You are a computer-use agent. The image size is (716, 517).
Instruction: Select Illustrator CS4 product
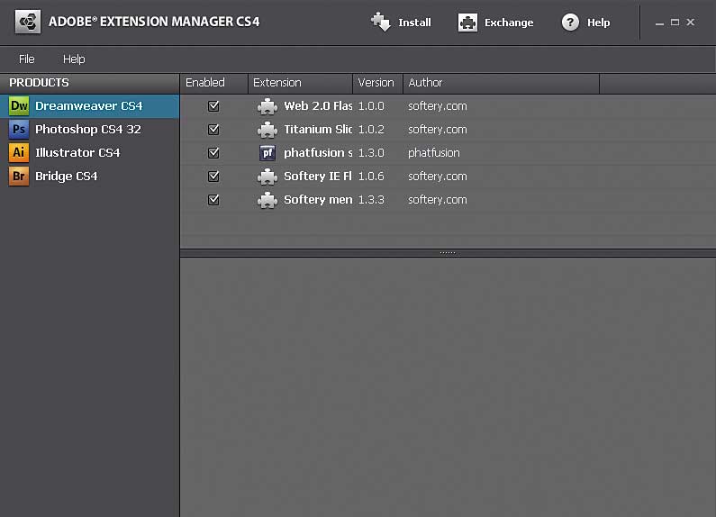tap(89, 152)
